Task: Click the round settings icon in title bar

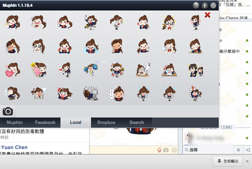Action: [x=213, y=5]
